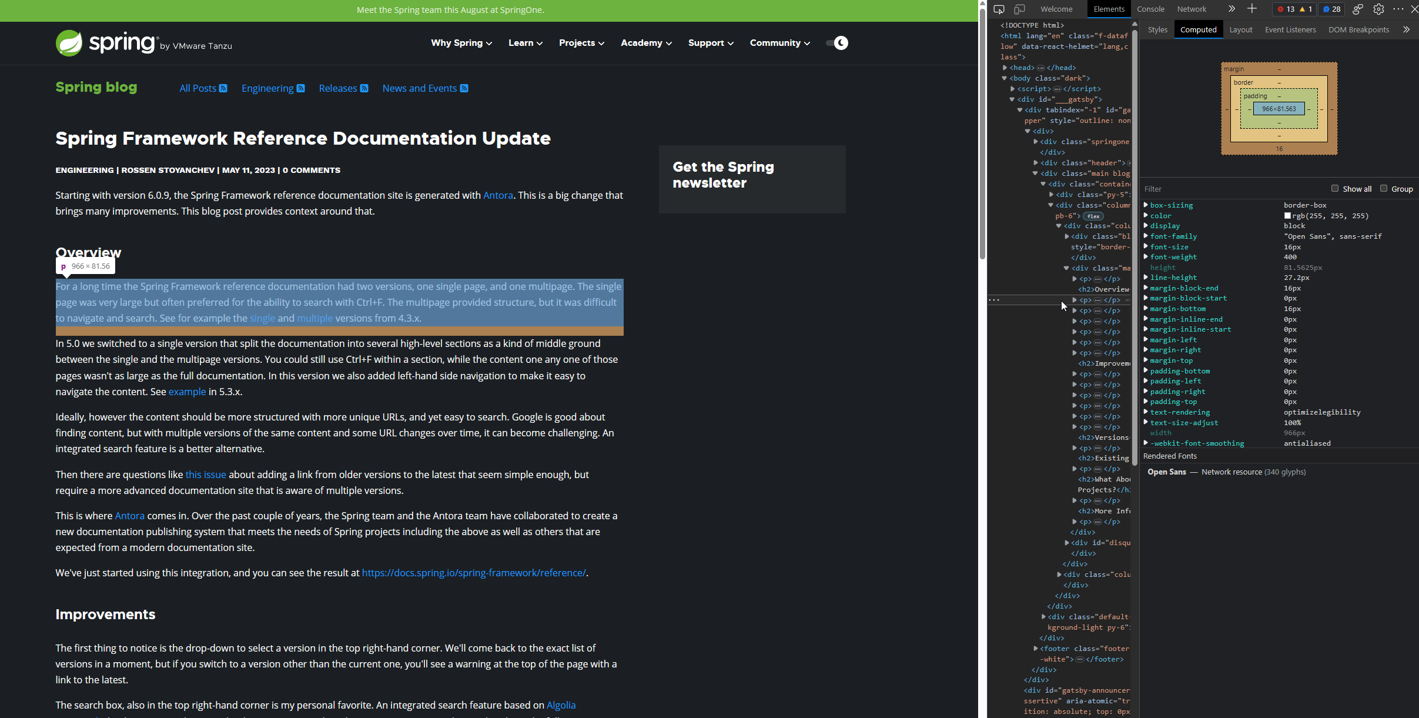The width and height of the screenshot is (1419, 718).
Task: Switch to the Console tab
Action: [x=1150, y=9]
